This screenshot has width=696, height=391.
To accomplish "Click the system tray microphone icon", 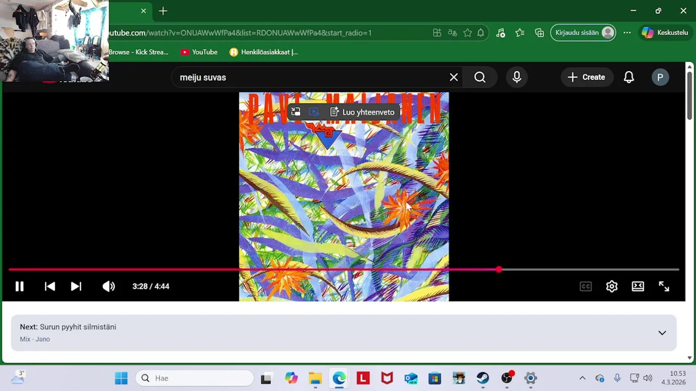I will click(617, 378).
